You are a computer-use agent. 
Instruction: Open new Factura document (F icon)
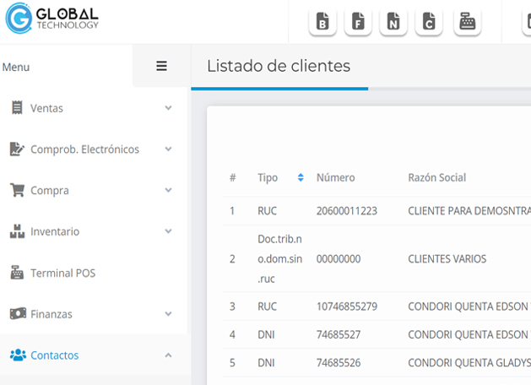358,22
